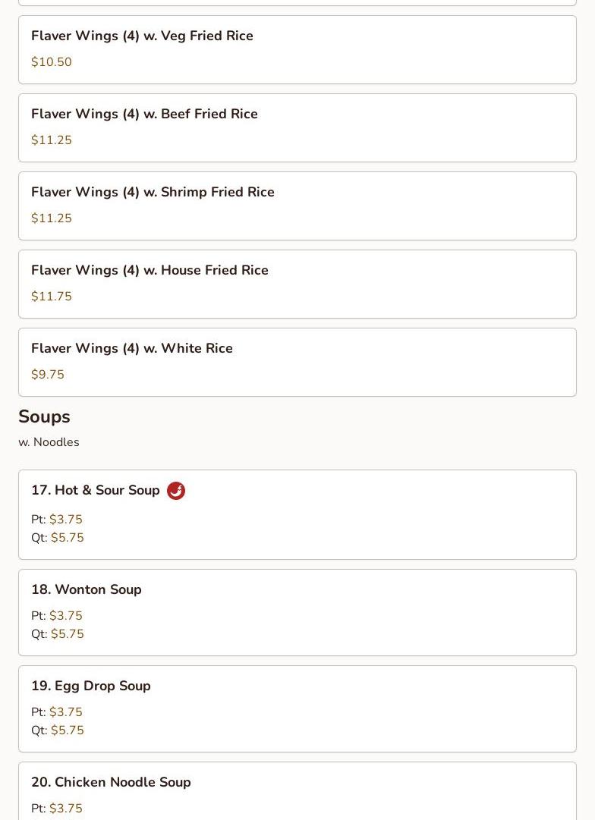The width and height of the screenshot is (595, 820).
Task: Click the $9.75 White Rice wings price
Action: click(48, 375)
